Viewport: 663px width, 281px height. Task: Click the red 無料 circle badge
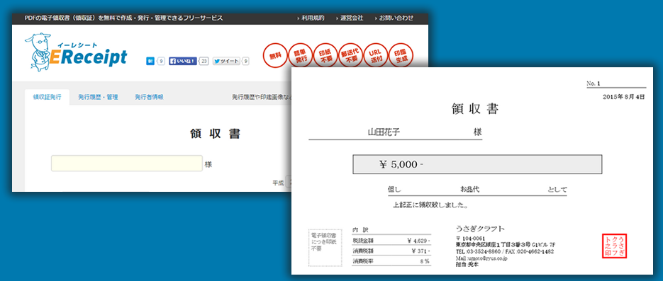pos(276,56)
